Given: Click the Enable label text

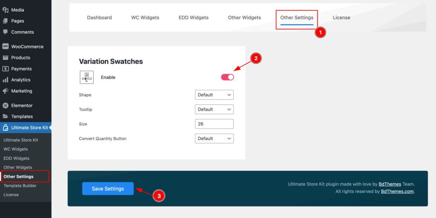Looking at the screenshot, I should (x=108, y=77).
